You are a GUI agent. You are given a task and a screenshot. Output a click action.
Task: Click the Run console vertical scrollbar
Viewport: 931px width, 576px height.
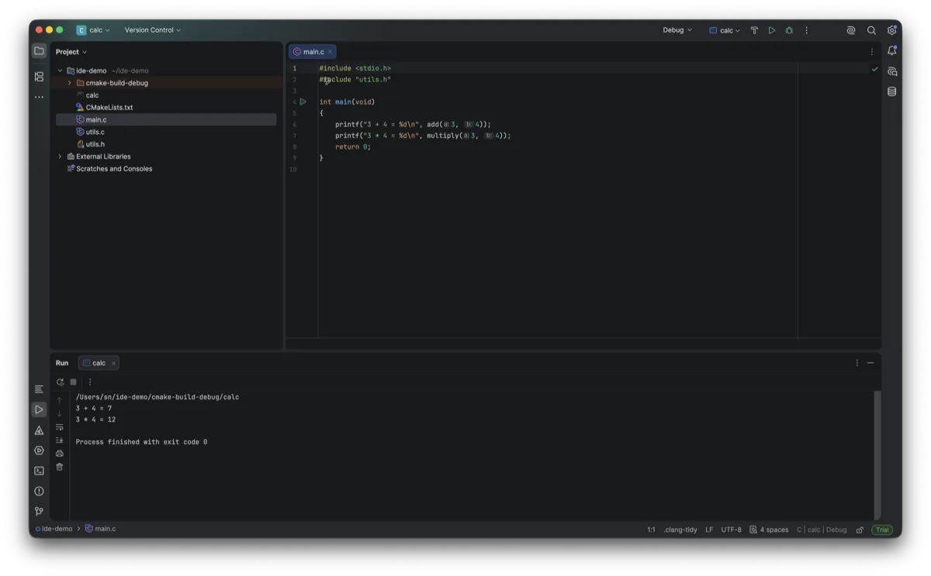click(877, 455)
